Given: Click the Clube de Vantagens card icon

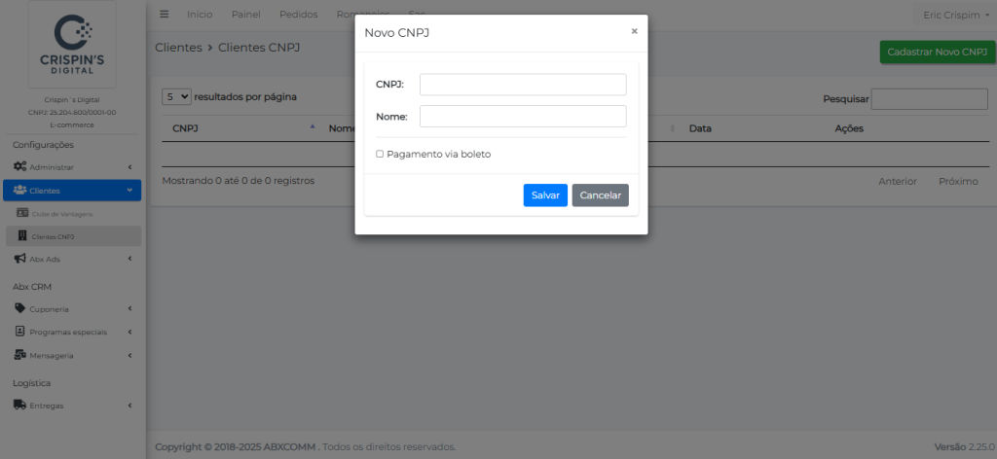Looking at the screenshot, I should [x=23, y=213].
